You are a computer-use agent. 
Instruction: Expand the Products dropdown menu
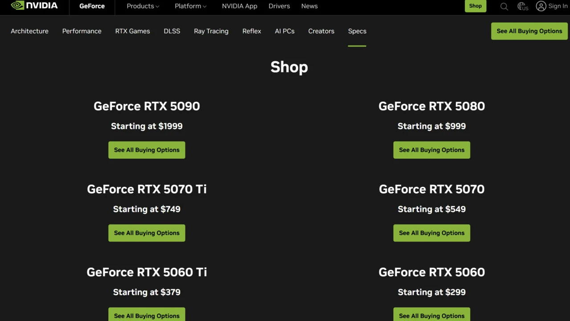click(143, 6)
